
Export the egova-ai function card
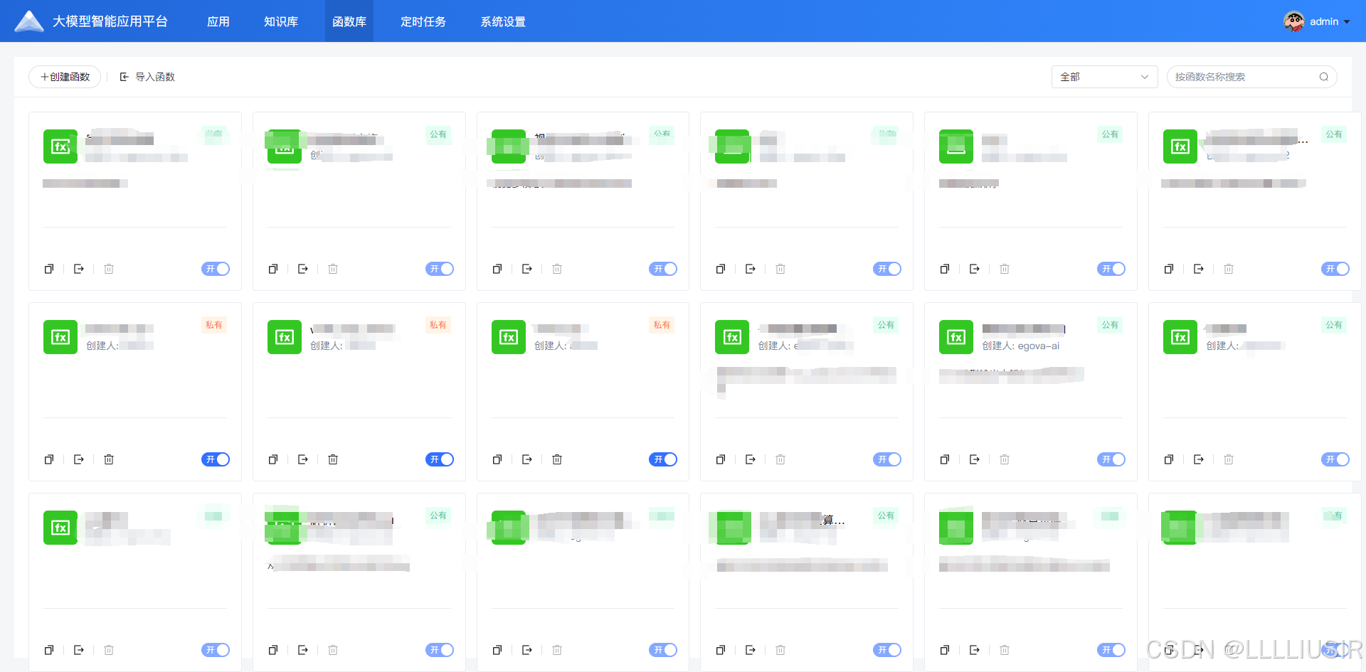coord(975,459)
